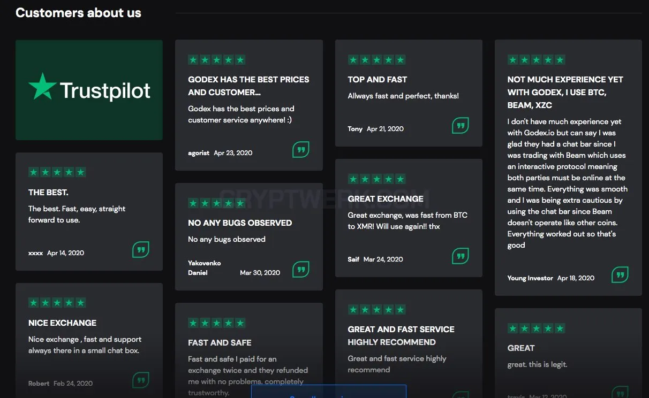
Task: Open review titled NO ANY BUGS OBSERVED
Action: 240,223
